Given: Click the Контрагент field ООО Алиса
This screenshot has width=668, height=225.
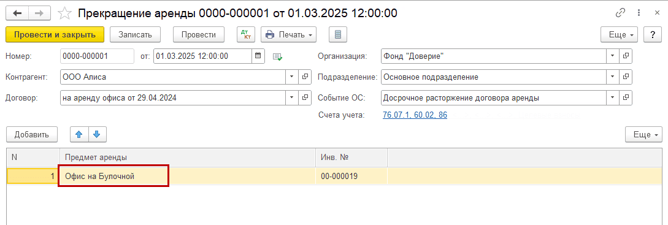Looking at the screenshot, I should 173,77.
